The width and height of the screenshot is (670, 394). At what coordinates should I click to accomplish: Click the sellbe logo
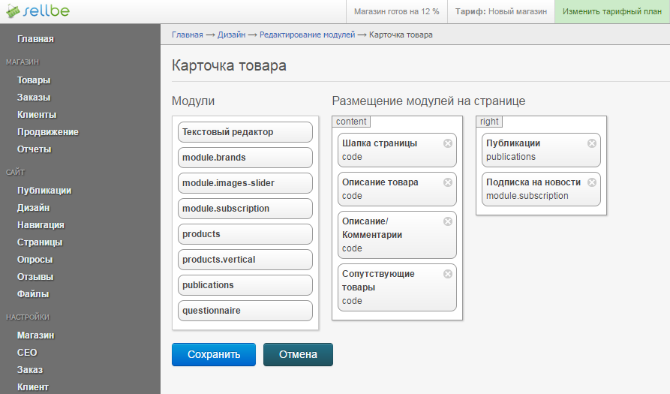pyautogui.click(x=38, y=11)
